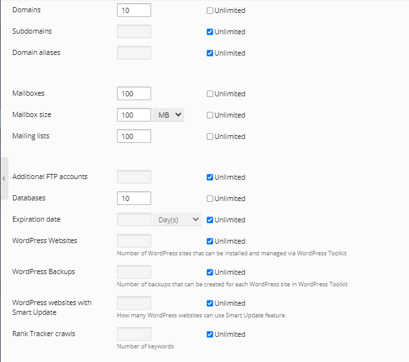Uncheck Unlimited for Subdomains

(x=210, y=32)
